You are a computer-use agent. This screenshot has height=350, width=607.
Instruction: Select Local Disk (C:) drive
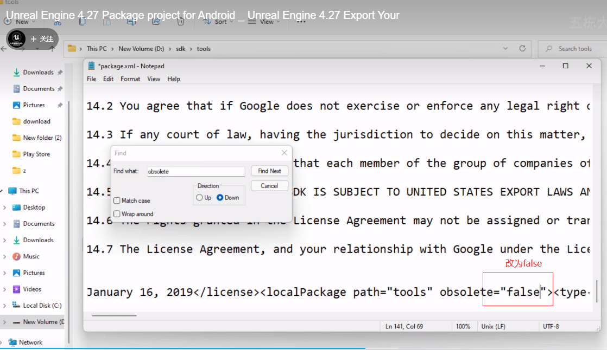[37, 305]
